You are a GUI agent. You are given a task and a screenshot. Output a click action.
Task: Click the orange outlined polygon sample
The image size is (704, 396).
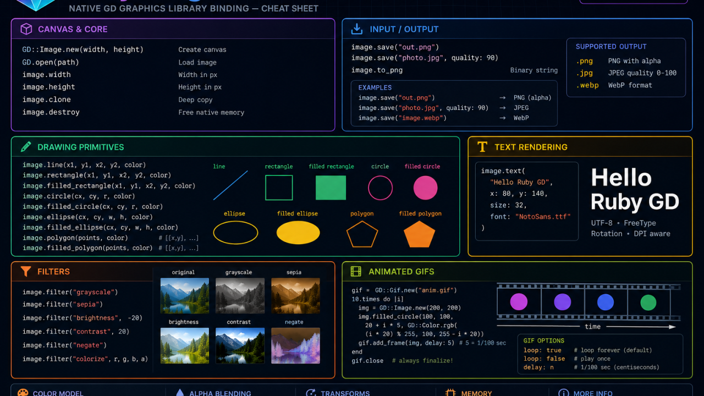tap(362, 234)
